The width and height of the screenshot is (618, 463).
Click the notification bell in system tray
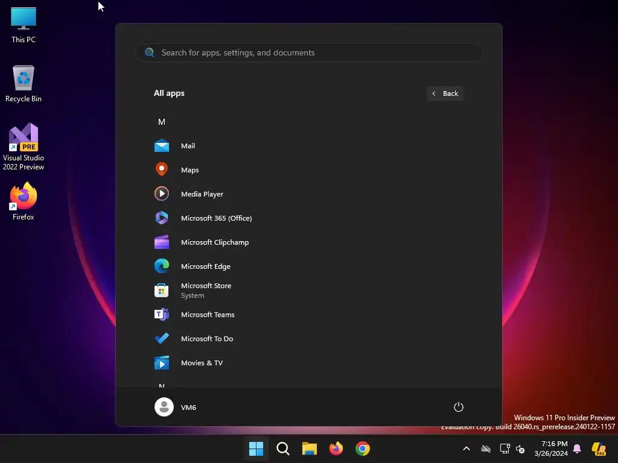tap(577, 449)
